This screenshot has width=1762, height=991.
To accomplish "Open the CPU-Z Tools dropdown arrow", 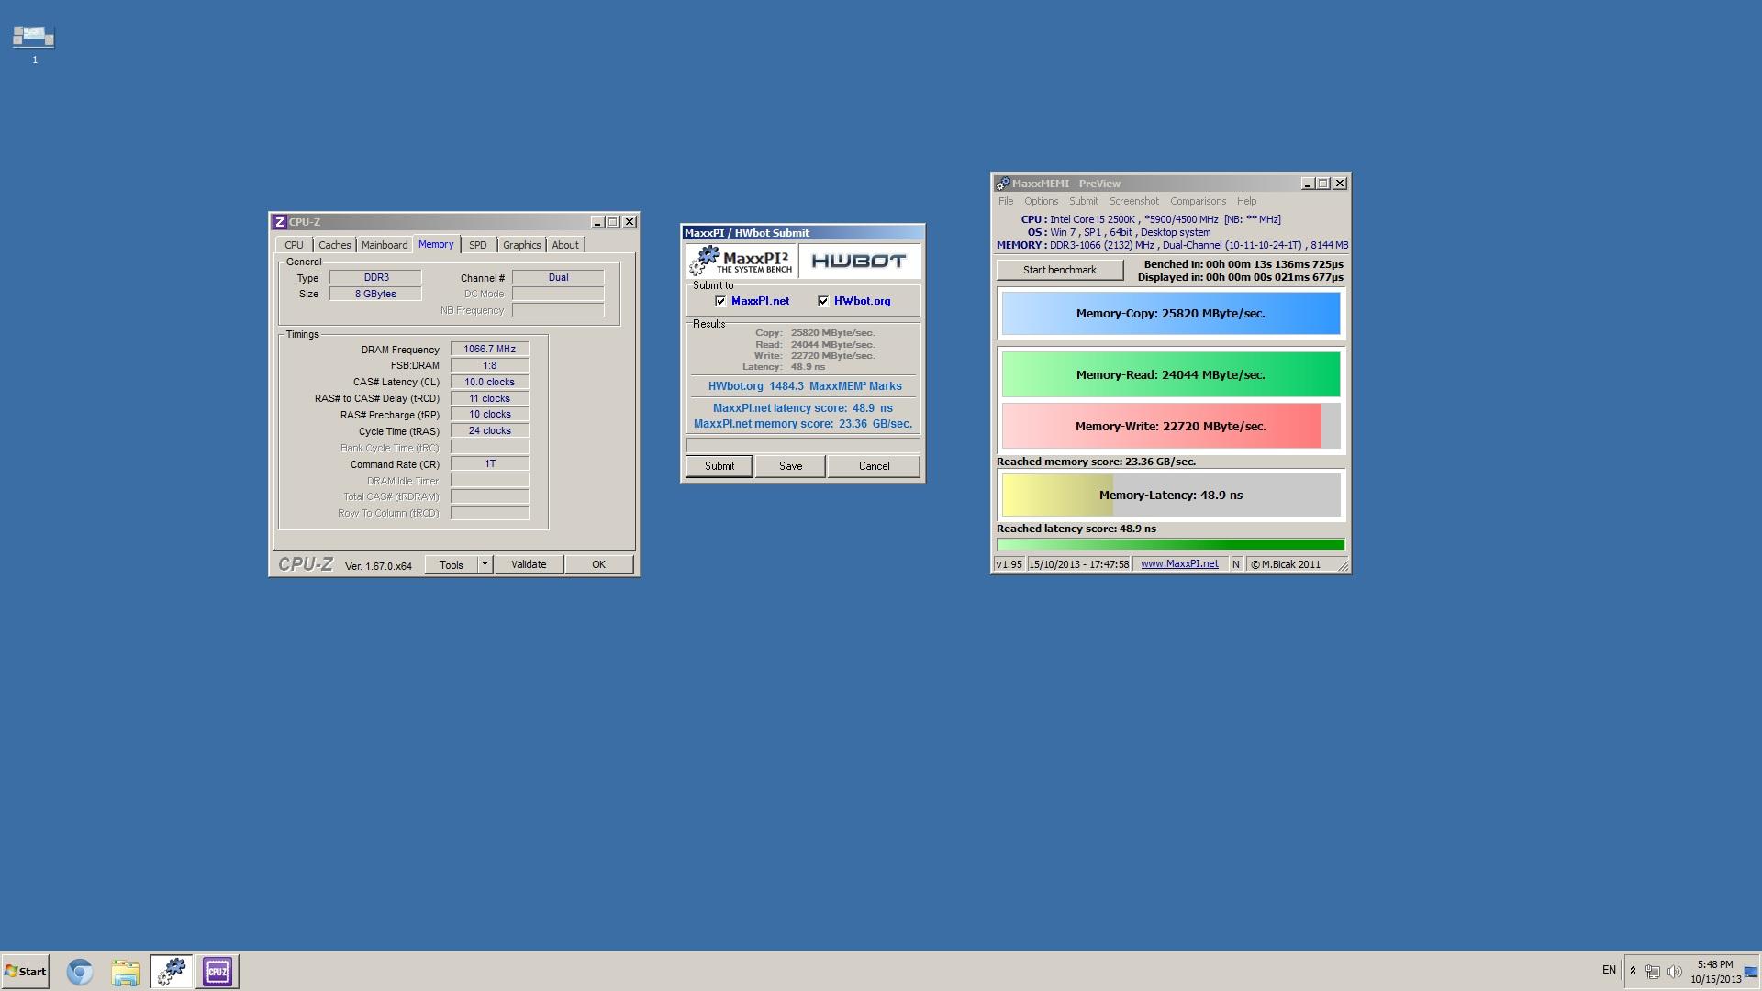I will (x=485, y=564).
